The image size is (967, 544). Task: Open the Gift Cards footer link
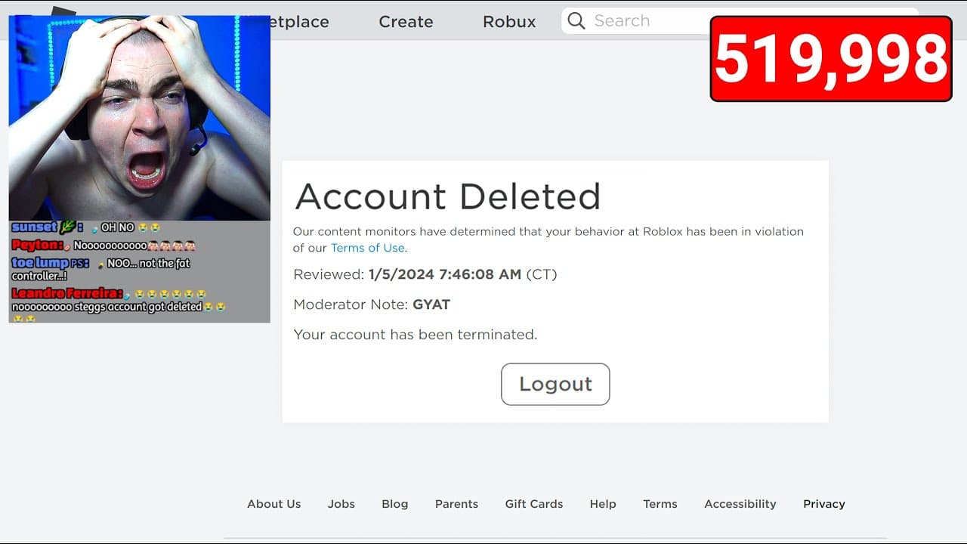tap(534, 504)
